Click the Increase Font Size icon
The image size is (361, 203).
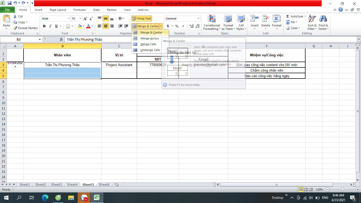(x=85, y=19)
